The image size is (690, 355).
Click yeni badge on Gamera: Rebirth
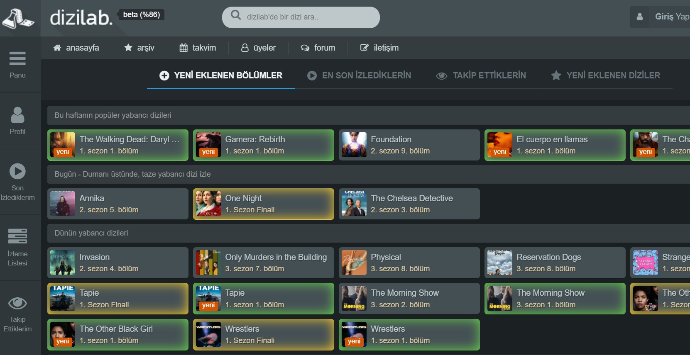pos(208,152)
